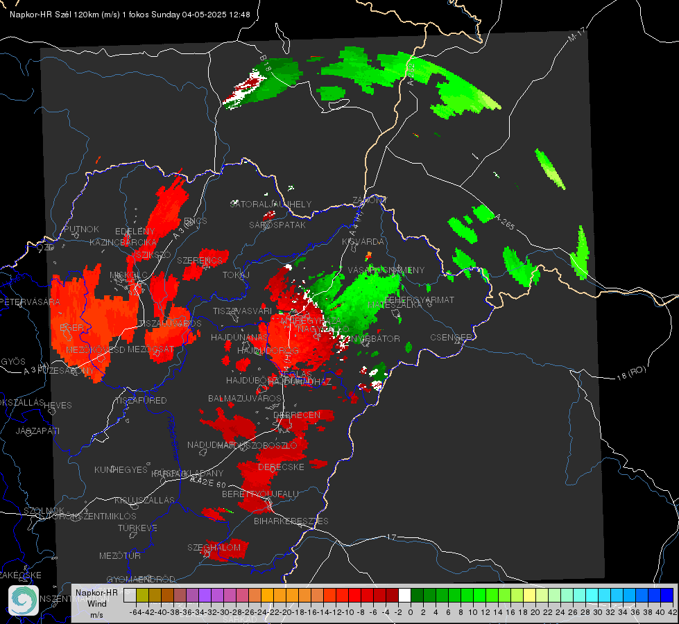The height and width of the screenshot is (624, 679).
Task: Click the SÁTORALJAÚJHELY town label
Action: tap(270, 204)
